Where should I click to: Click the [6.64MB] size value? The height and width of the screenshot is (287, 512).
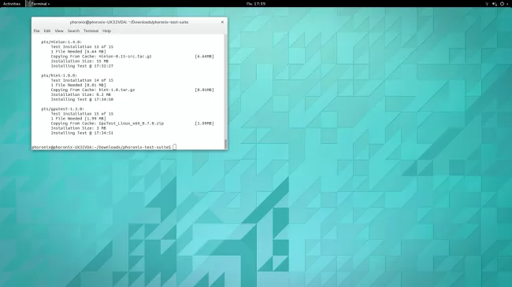[x=205, y=57]
